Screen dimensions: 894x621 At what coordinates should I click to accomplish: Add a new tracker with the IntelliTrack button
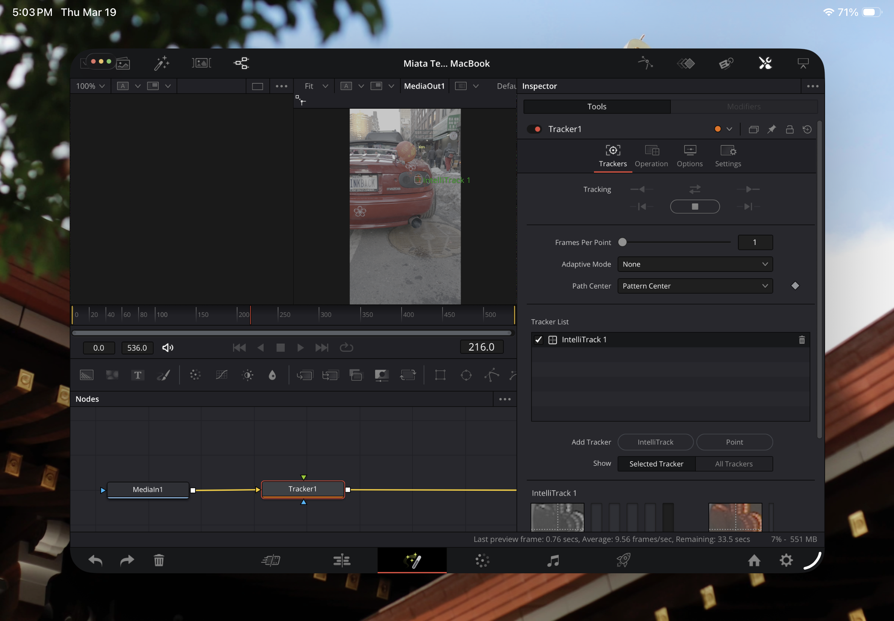[x=655, y=442]
